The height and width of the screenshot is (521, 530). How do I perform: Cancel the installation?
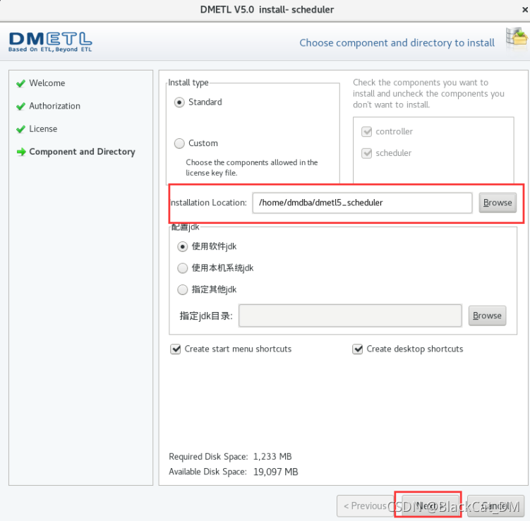coord(495,505)
